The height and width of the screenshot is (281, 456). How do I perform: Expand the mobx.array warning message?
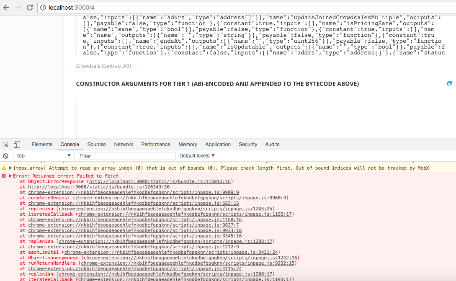10,168
